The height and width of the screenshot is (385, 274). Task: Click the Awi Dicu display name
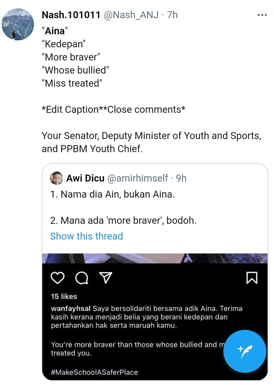85,178
